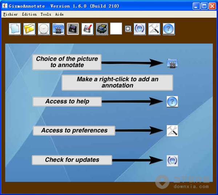218x195 pixels.
Task: Click the update check icon in the toolbar
Action: coord(140,29)
